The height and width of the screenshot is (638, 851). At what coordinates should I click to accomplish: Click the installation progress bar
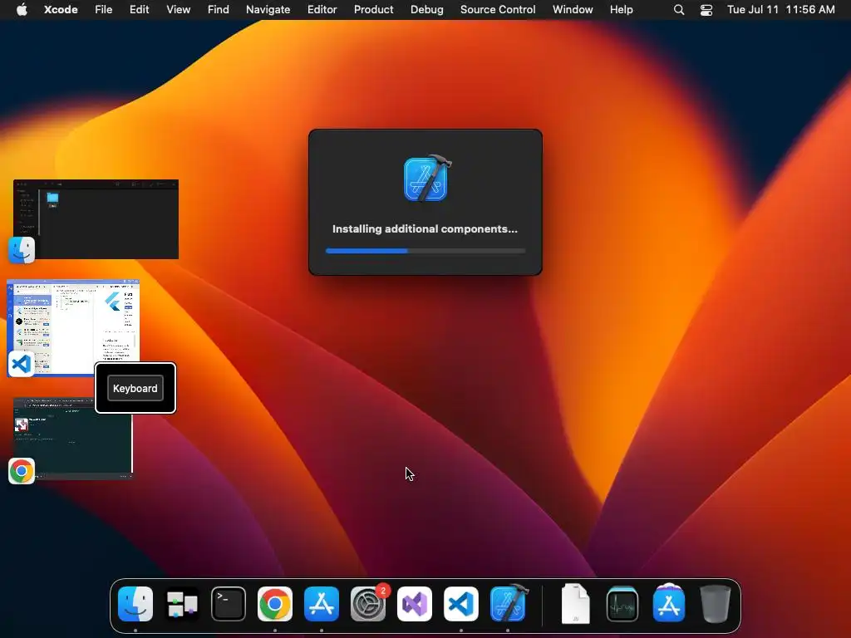[425, 251]
